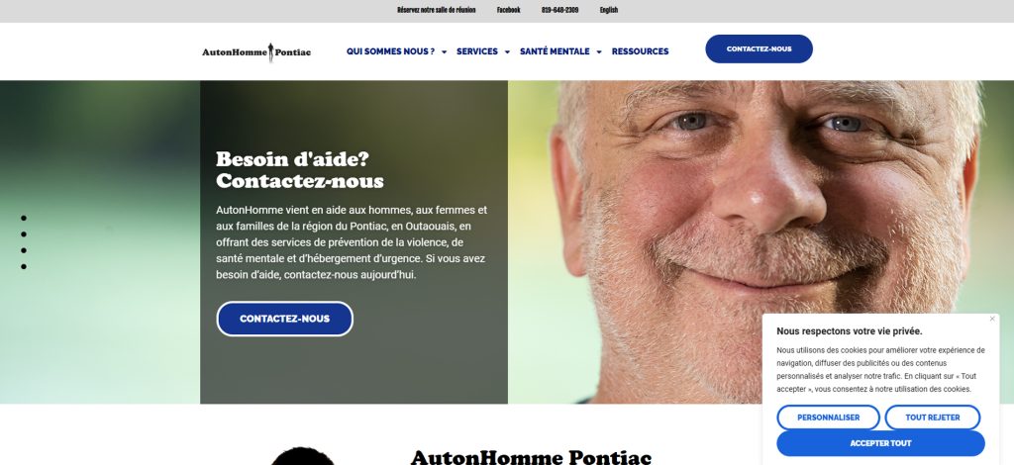Select the second slider navigation dot
Viewport: 1014px width, 465px height.
pos(24,234)
